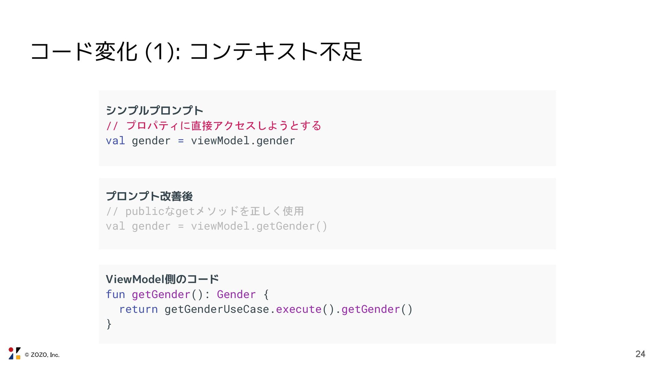Click the grey publicなgetメソッド comment line

click(x=205, y=211)
